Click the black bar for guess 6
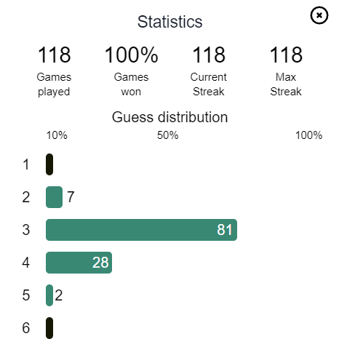This screenshot has height=339, width=339. (49, 328)
